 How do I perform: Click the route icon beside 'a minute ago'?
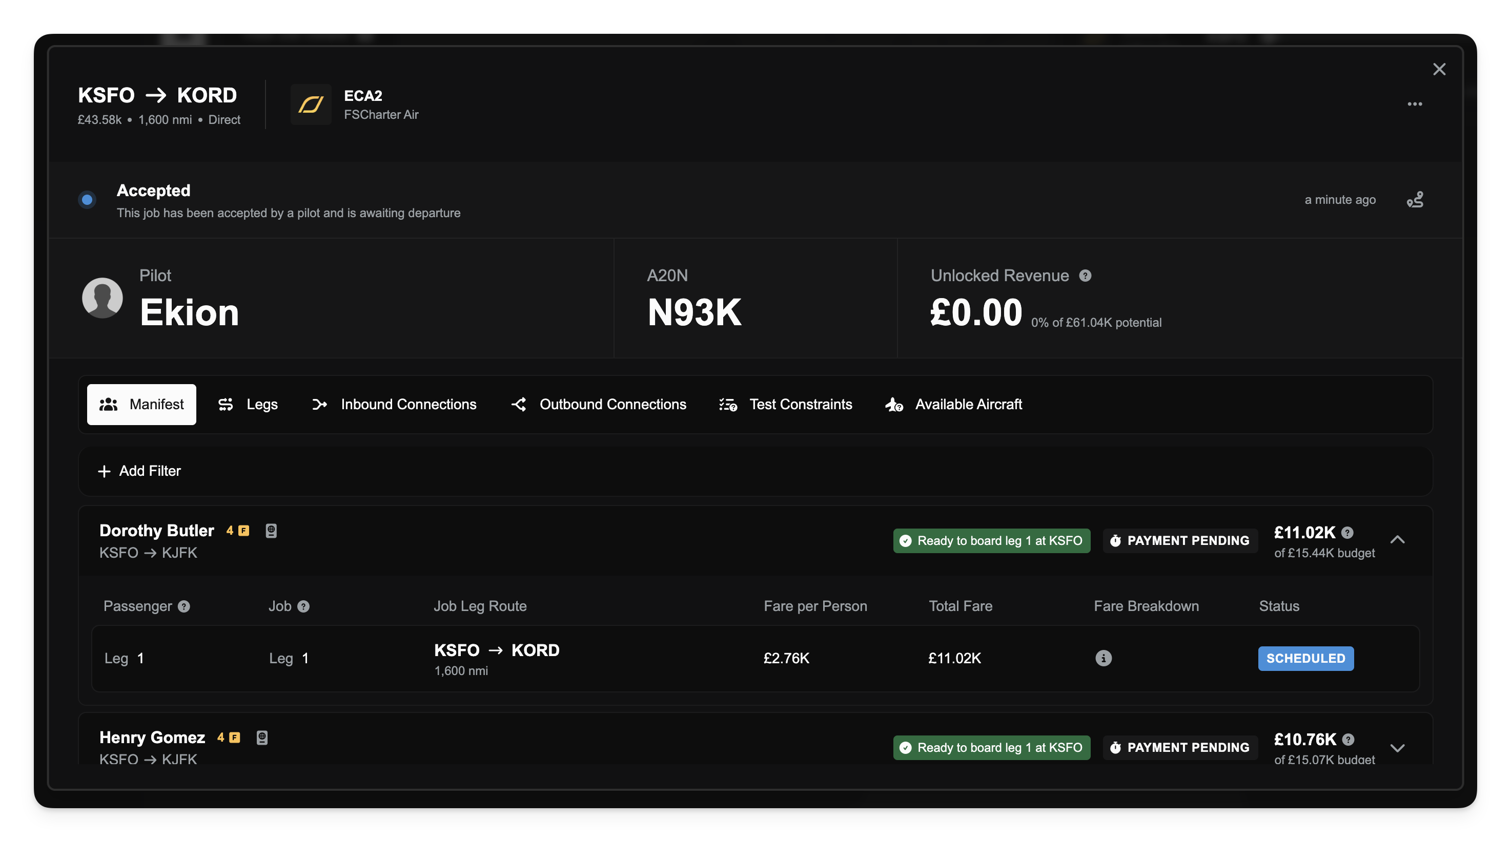(1415, 200)
